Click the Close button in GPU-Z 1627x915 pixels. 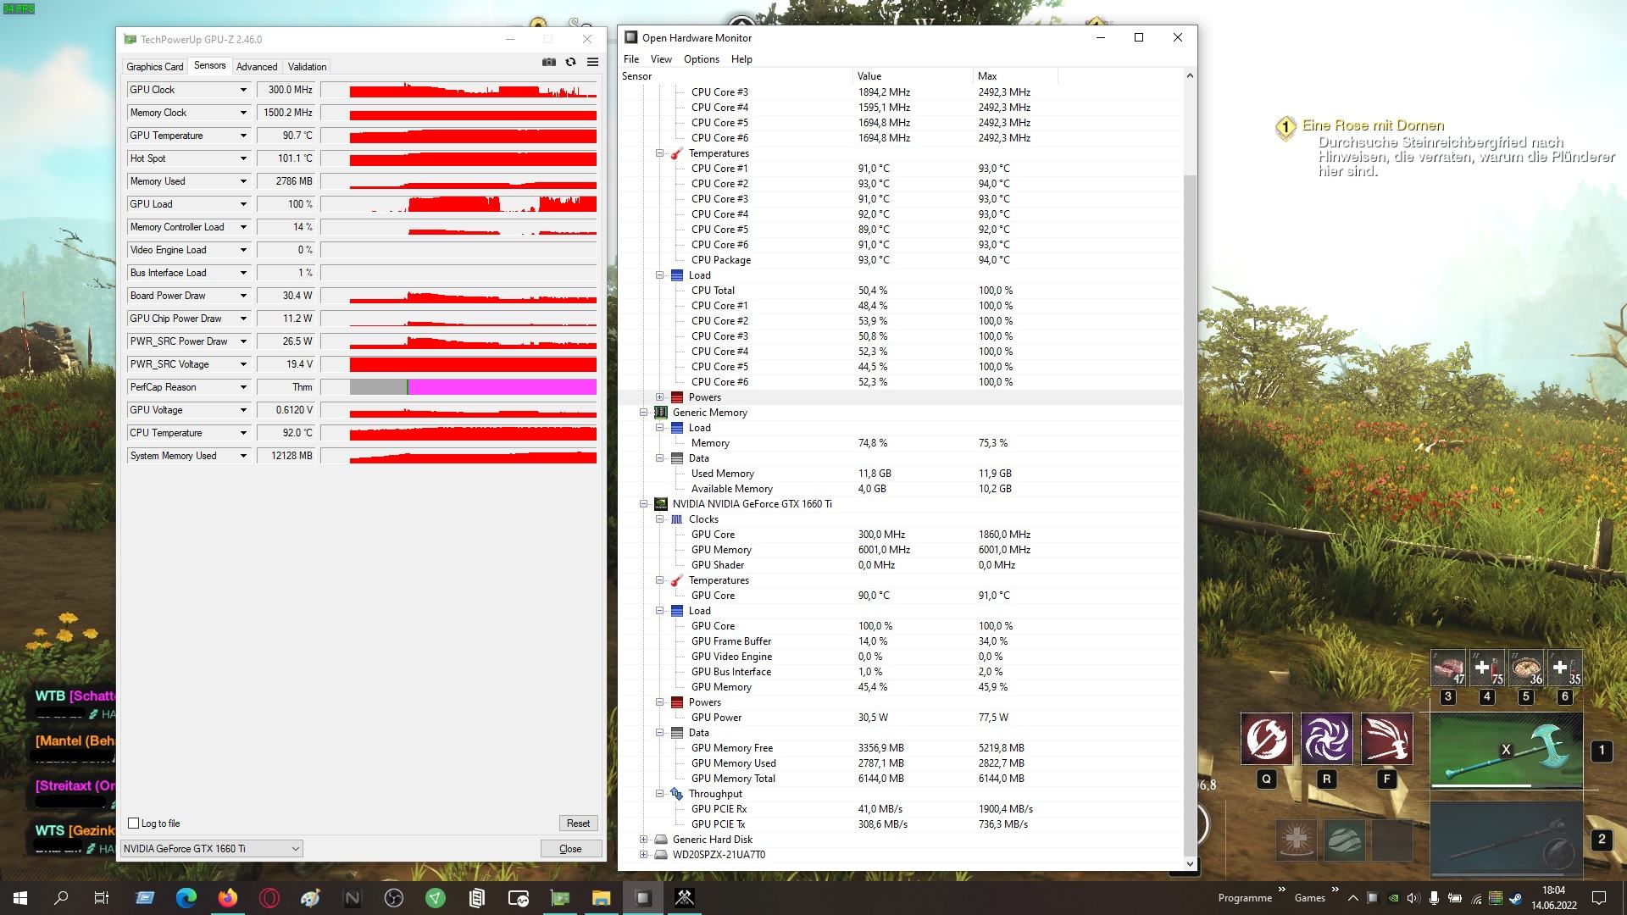[x=570, y=849]
